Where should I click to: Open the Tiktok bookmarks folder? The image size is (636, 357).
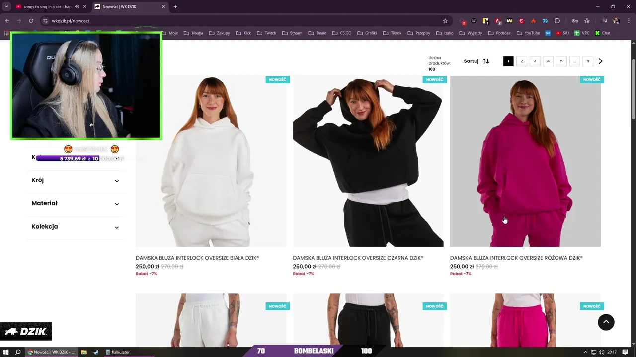[392, 33]
